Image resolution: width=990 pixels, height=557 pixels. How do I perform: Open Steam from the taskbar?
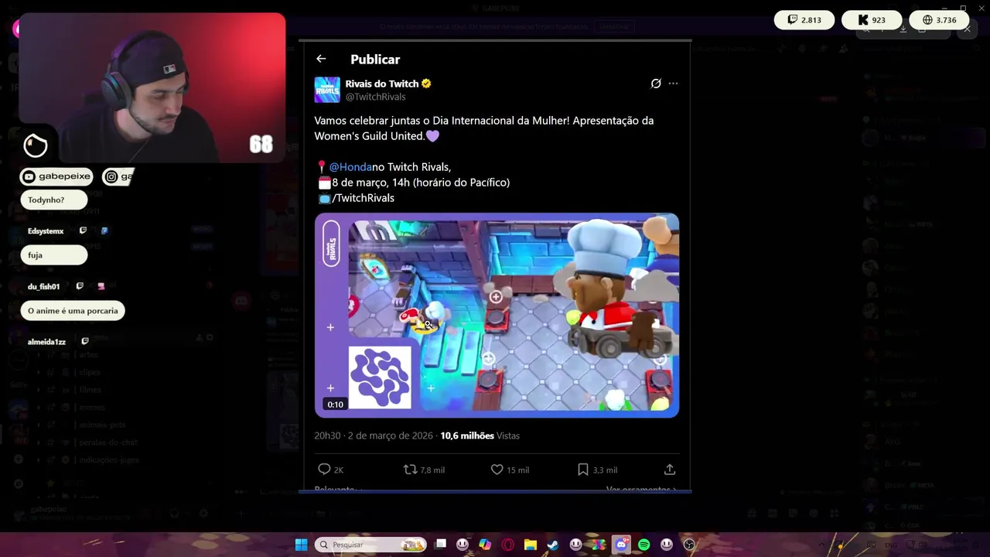pyautogui.click(x=553, y=545)
